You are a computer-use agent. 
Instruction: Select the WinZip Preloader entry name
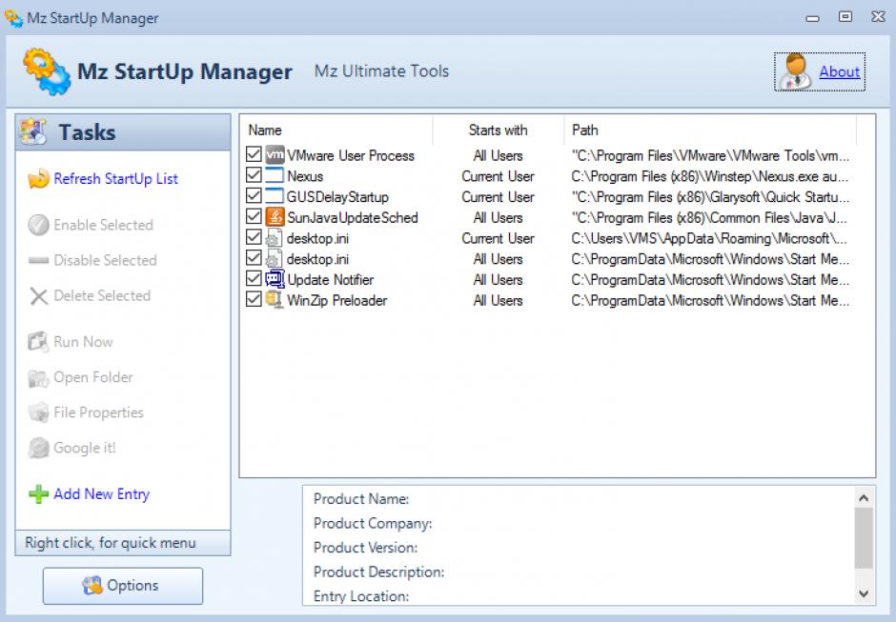click(x=337, y=300)
